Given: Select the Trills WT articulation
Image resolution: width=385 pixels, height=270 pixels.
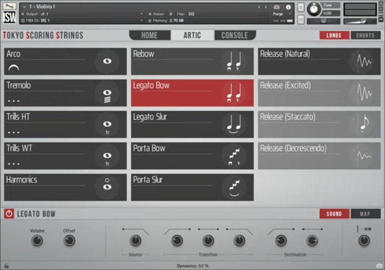Looking at the screenshot, I should pos(65,156).
